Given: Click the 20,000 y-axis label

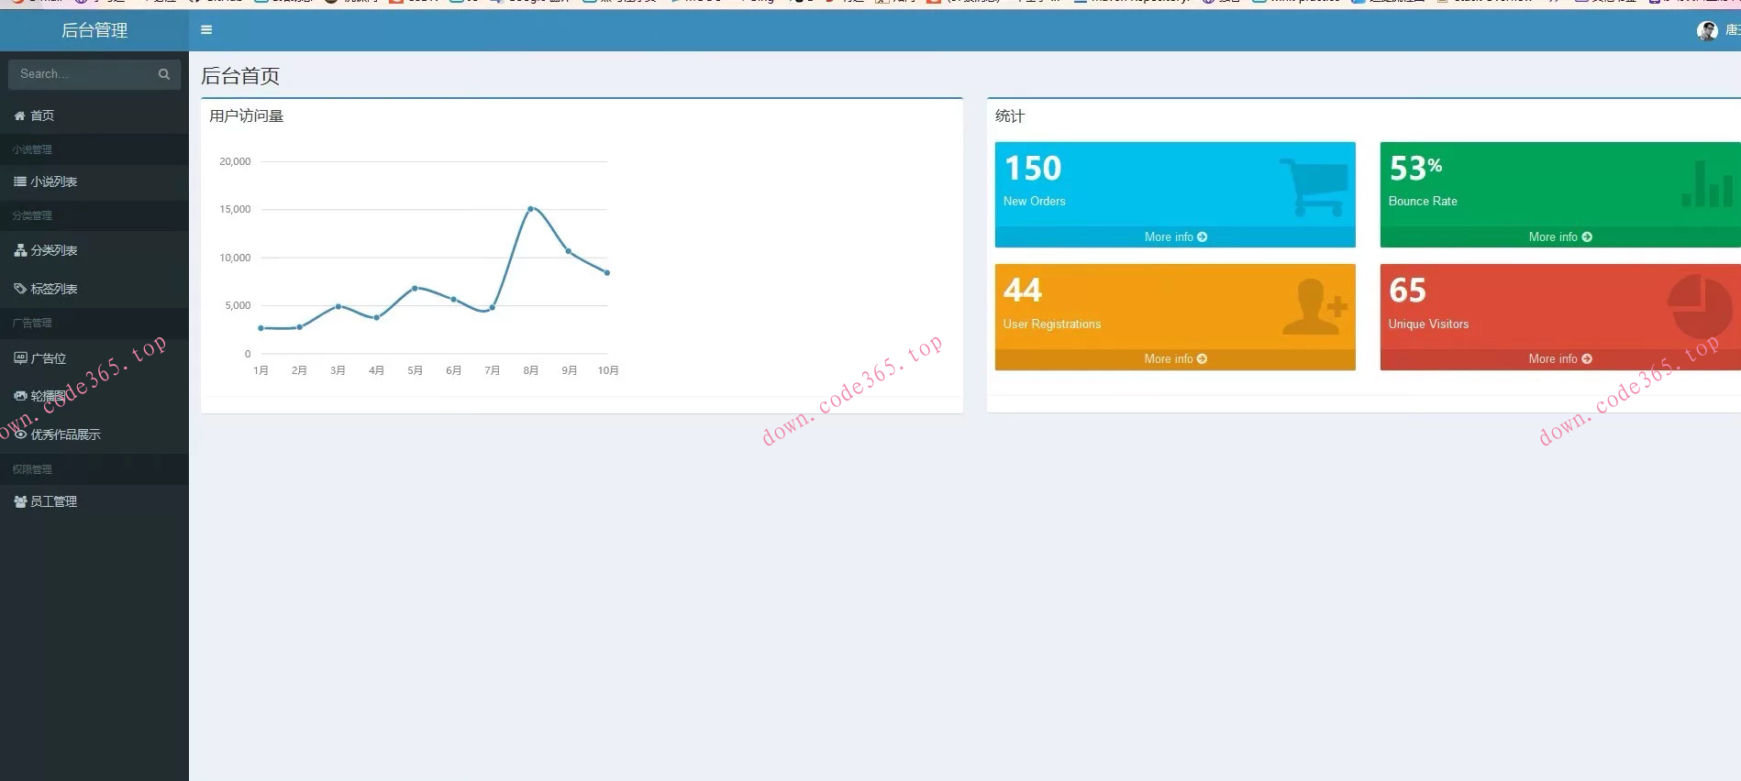Looking at the screenshot, I should coord(235,161).
